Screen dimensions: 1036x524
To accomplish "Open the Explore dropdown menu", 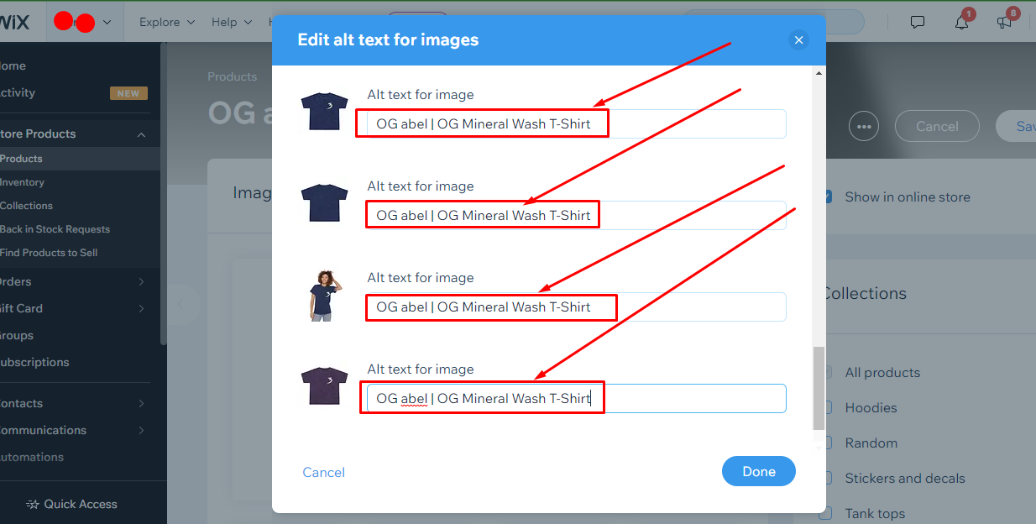I will pyautogui.click(x=167, y=23).
